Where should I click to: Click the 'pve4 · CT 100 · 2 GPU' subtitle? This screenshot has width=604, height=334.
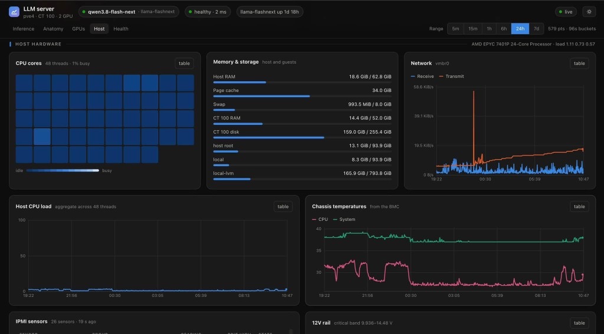(48, 16)
